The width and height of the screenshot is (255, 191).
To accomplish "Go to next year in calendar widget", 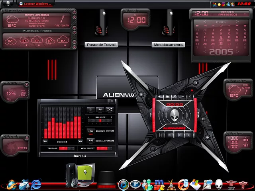I will (237, 52).
